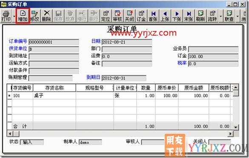Click the 供货单位 input field

54,49
